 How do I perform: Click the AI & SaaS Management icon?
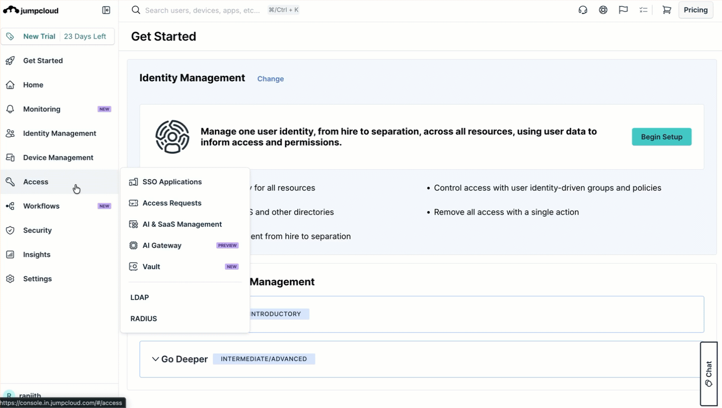[133, 224]
